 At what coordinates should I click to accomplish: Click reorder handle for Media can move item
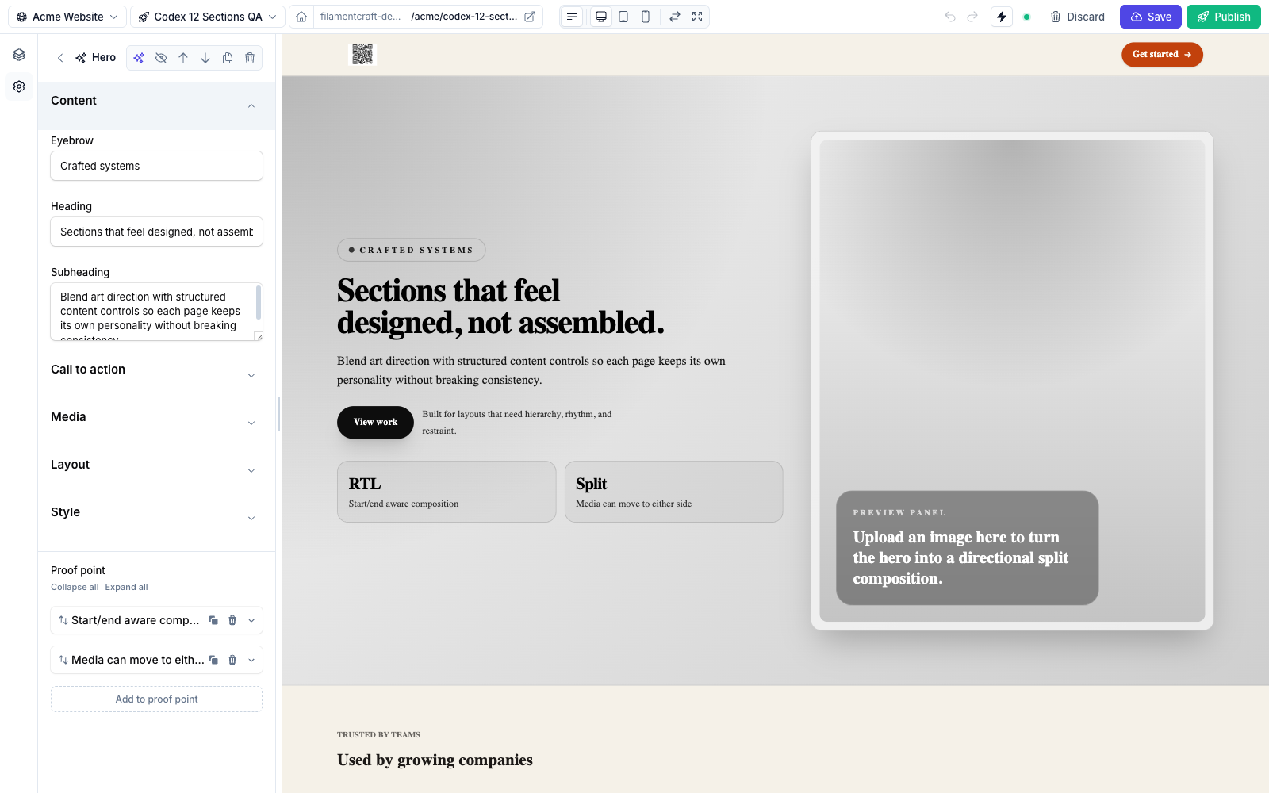click(63, 660)
